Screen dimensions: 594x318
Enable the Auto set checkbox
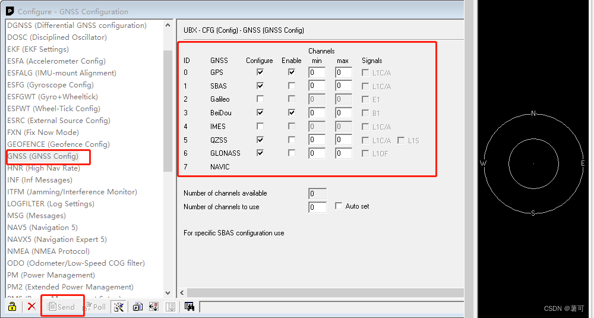(x=339, y=206)
